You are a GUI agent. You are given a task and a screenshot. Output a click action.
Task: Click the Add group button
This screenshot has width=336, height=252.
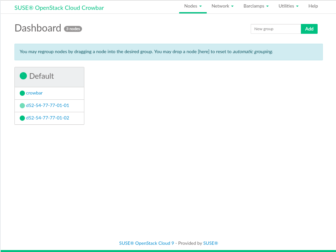coord(309,29)
